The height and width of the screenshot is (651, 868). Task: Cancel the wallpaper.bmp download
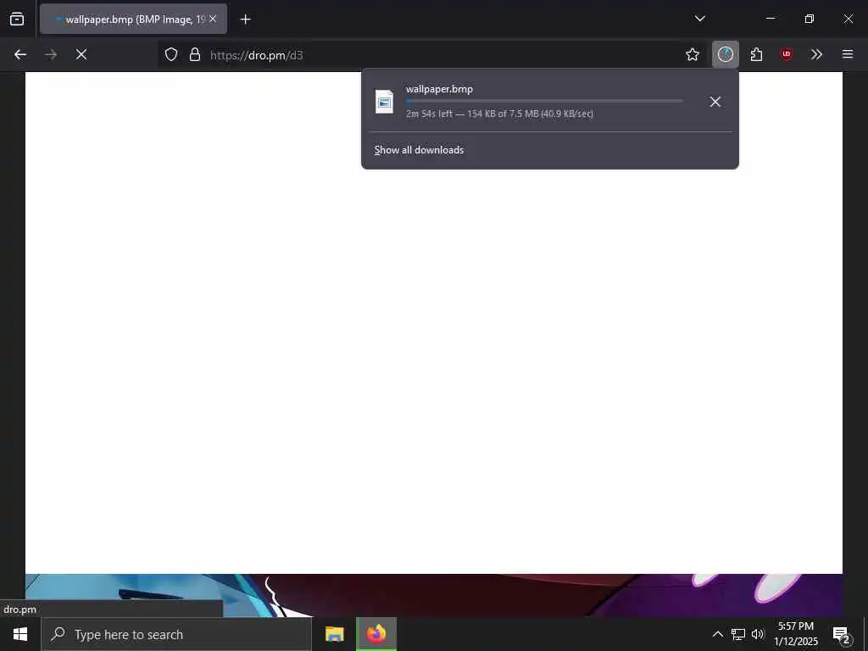[x=715, y=102]
